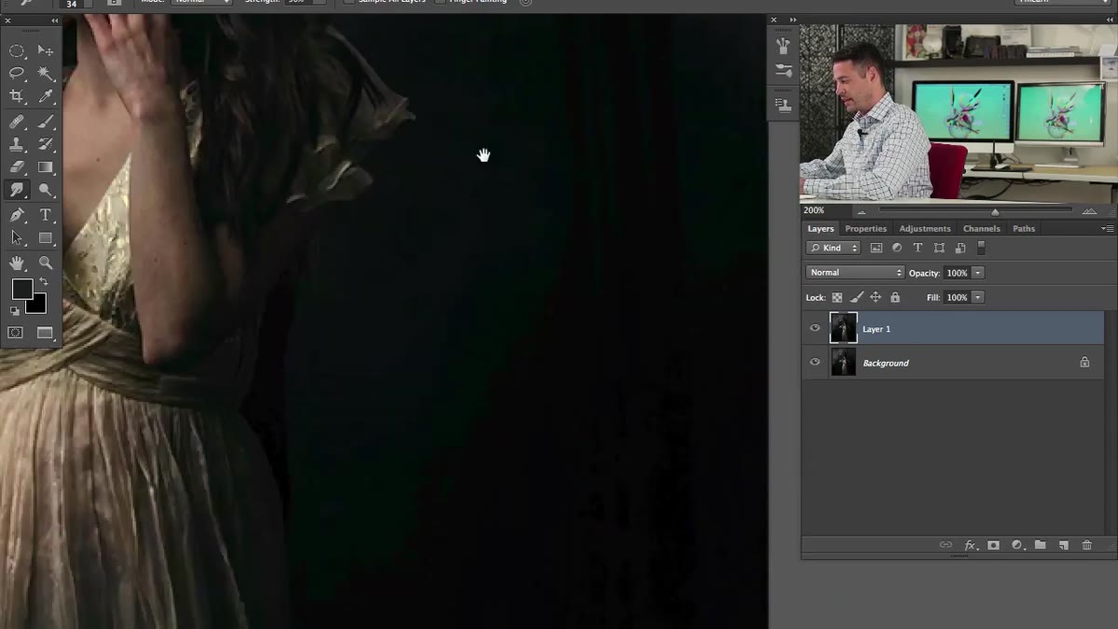
Task: Hide the Layer 1 eye icon
Action: (x=815, y=328)
